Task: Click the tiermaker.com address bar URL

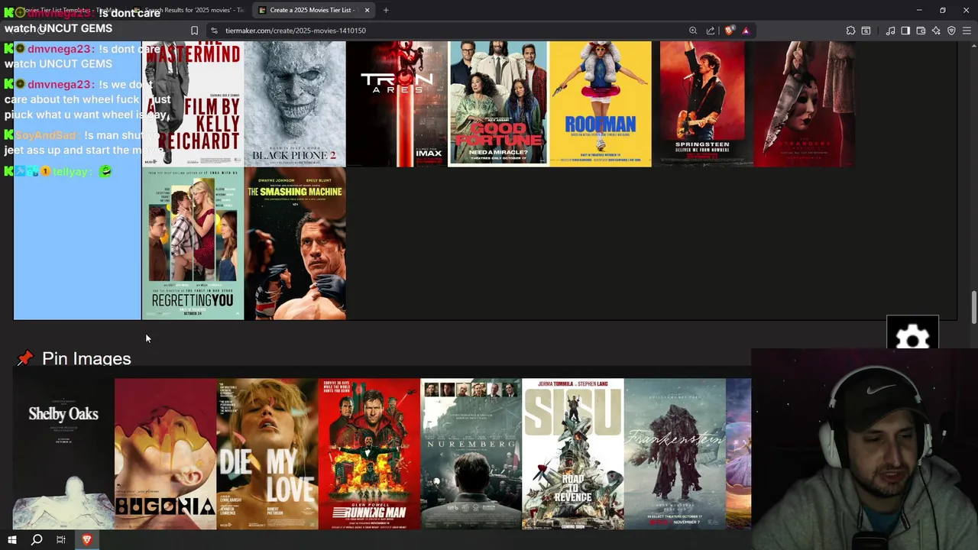Action: tap(296, 31)
